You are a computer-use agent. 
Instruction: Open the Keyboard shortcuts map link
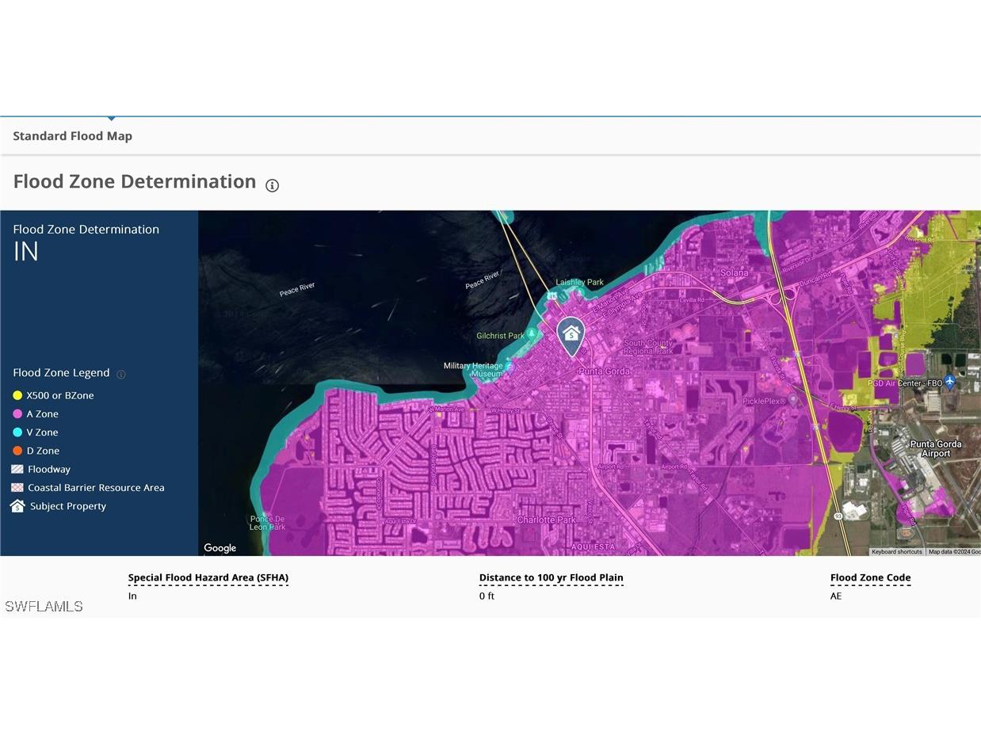click(x=896, y=551)
